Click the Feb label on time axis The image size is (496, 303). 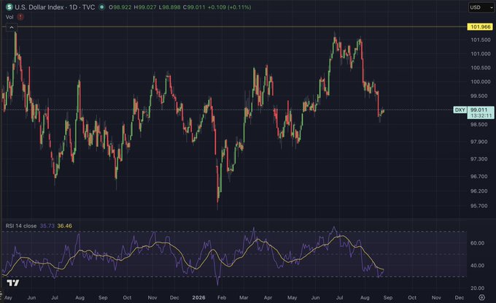click(x=222, y=298)
